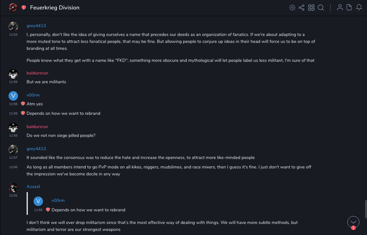Image resolution: width=367 pixels, height=235 pixels.
Task: Click the Azazel username link
Action: pyautogui.click(x=33, y=186)
